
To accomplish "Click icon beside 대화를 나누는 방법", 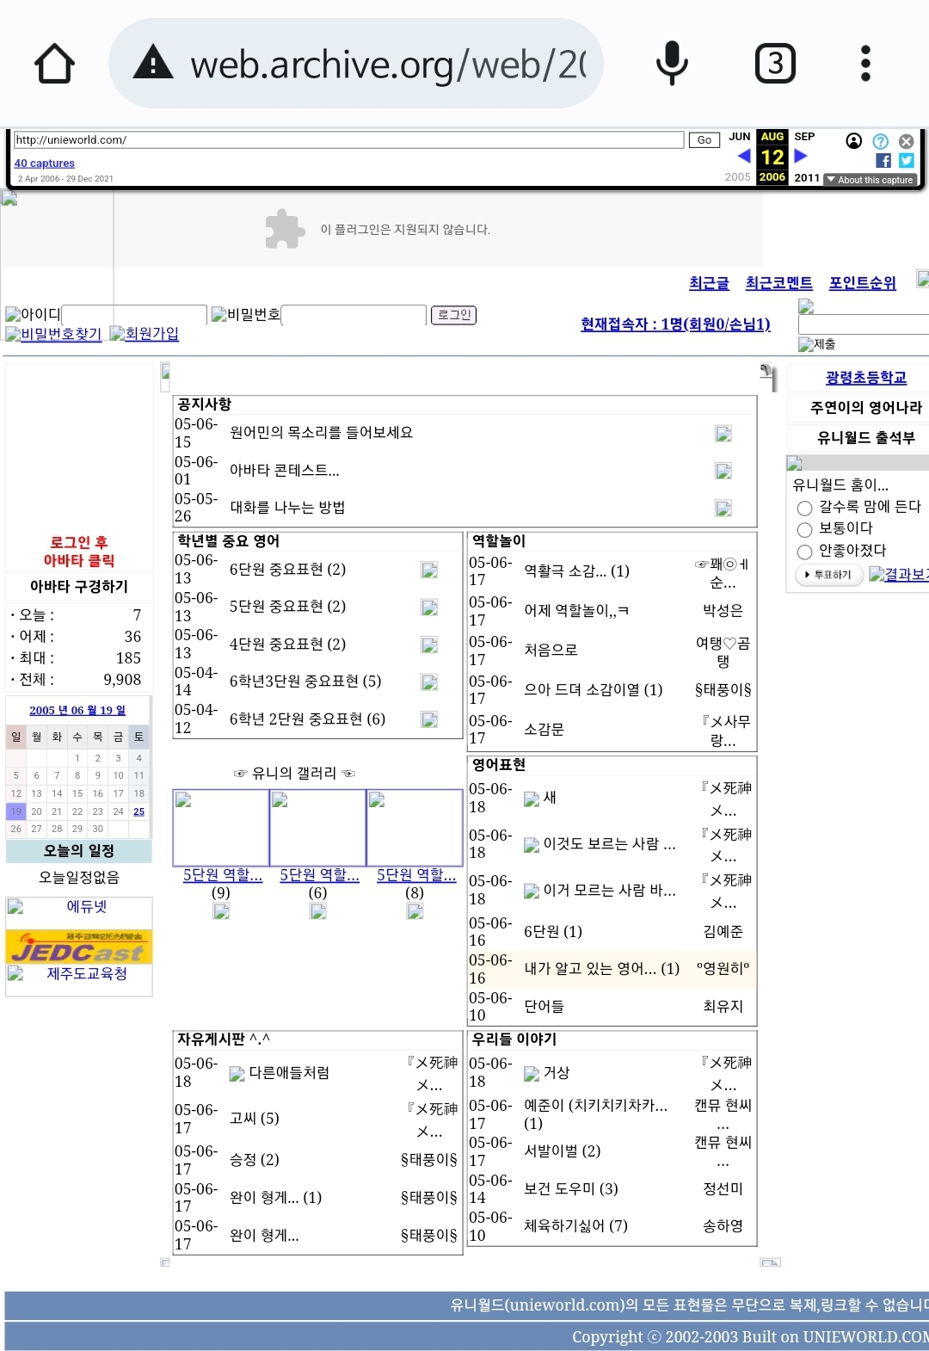I will (723, 509).
